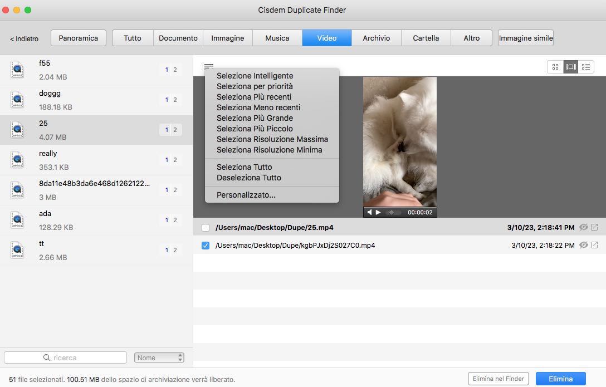Click the doggg video file icon
606x387 pixels.
[17, 100]
